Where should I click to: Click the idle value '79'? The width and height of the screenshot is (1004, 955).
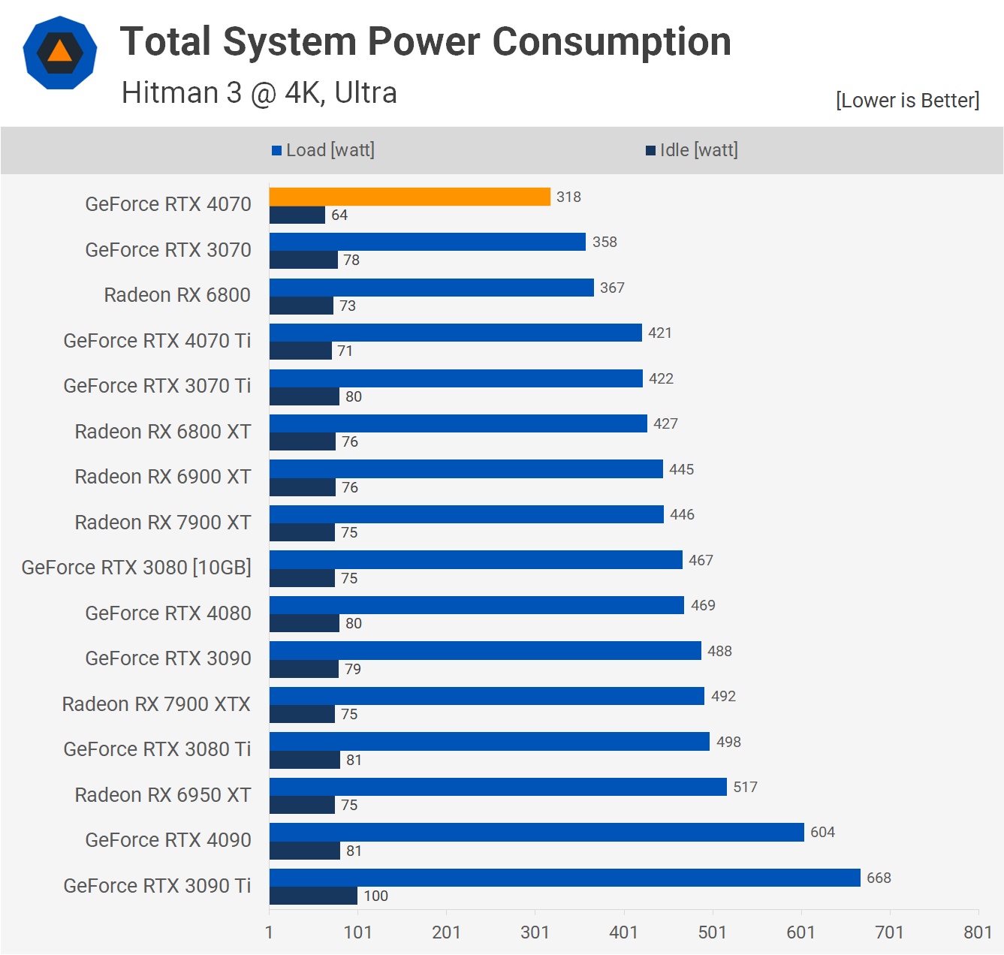353,670
